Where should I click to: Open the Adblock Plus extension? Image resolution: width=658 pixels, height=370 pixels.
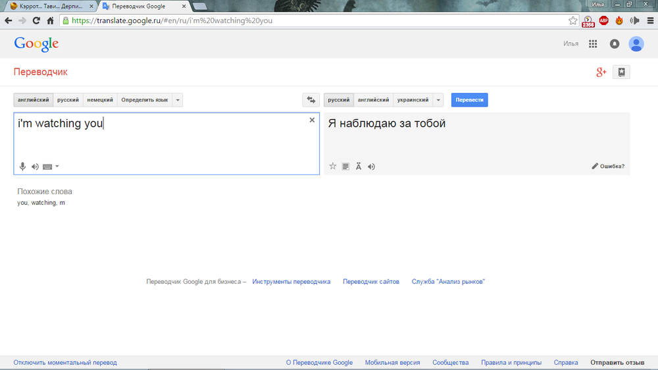(x=604, y=20)
